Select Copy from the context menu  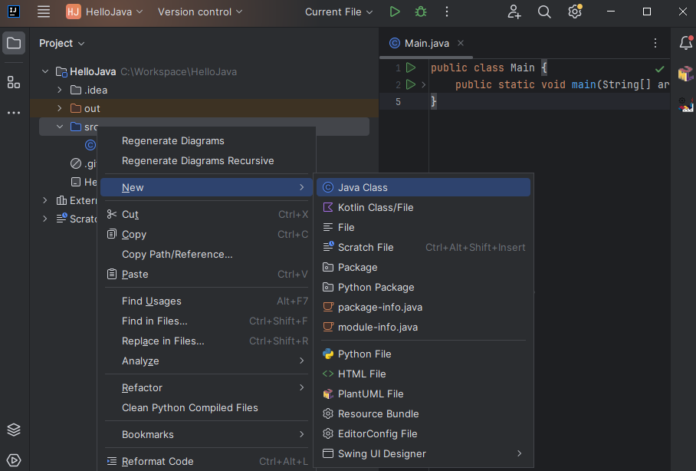coord(206,235)
